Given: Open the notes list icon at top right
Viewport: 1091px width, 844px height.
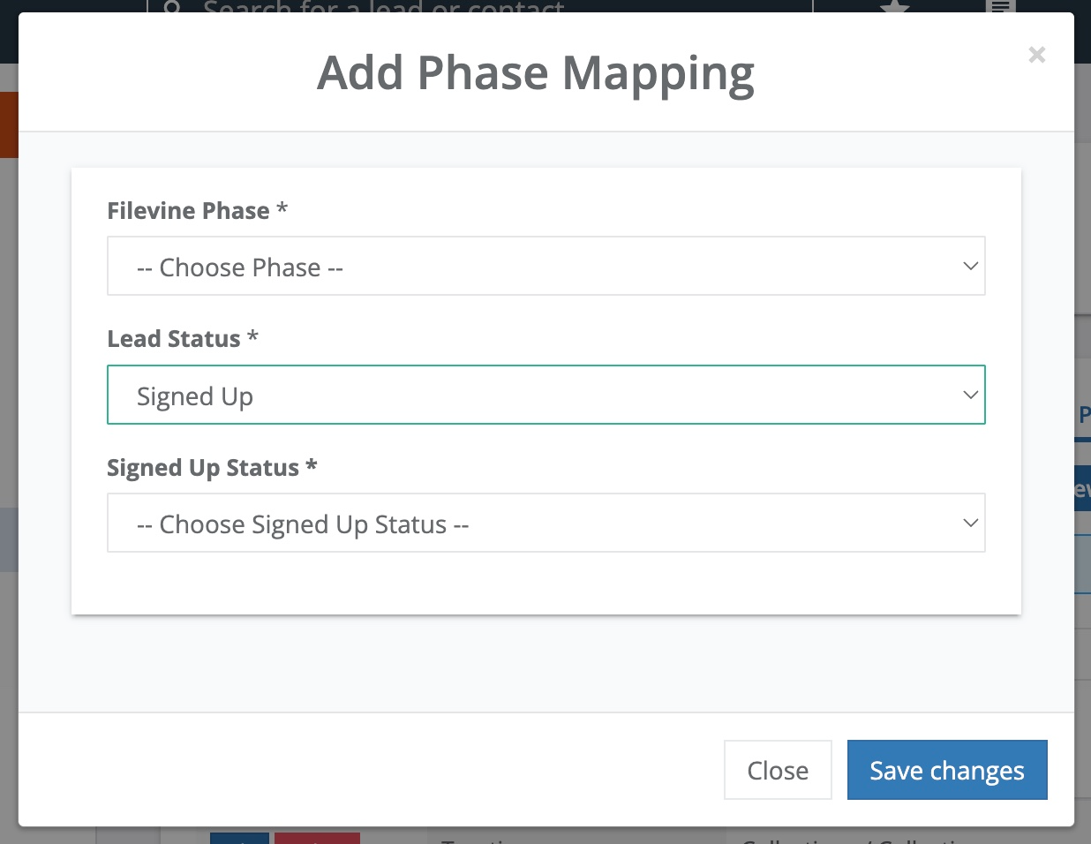Looking at the screenshot, I should tap(998, 7).
